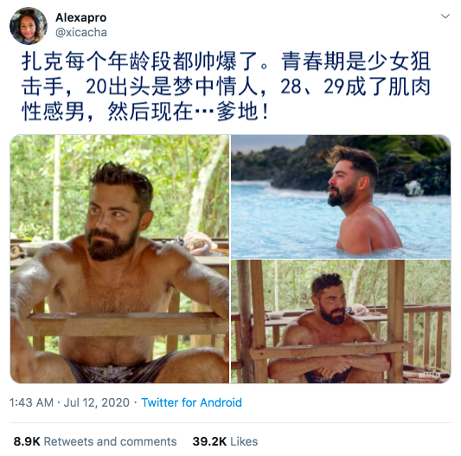This screenshot has height=456, width=461.
Task: Open the large left photo in jungle hut
Action: click(119, 259)
